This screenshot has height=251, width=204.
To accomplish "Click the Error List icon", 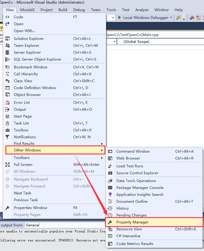I will (x=7, y=103).
